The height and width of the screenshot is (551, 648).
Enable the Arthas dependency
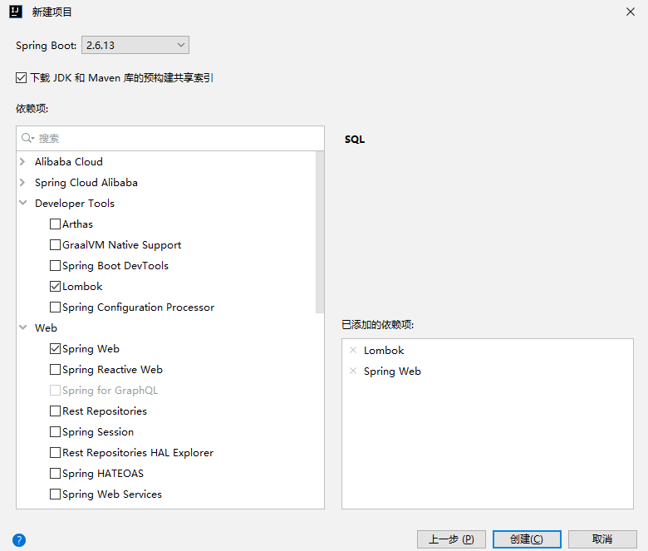(55, 224)
